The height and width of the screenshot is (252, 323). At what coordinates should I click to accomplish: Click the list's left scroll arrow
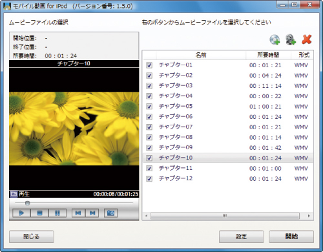pyautogui.click(x=147, y=216)
